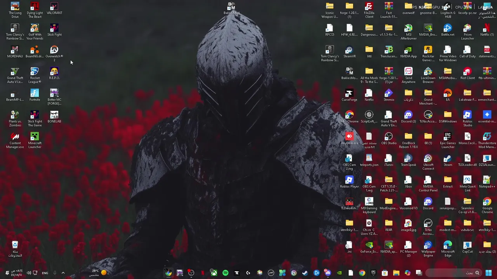Open the Stremio desktop icon
Screen dimensions: 497x279
(x=389, y=95)
